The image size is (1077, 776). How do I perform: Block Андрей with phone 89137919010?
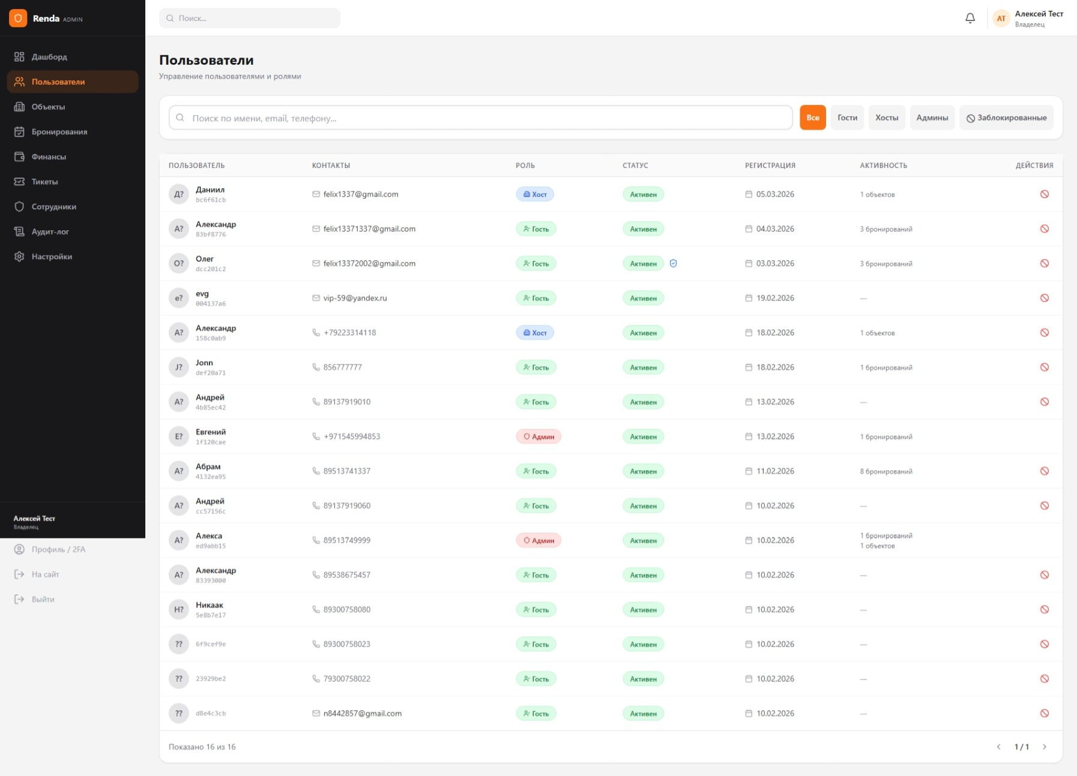(x=1045, y=402)
